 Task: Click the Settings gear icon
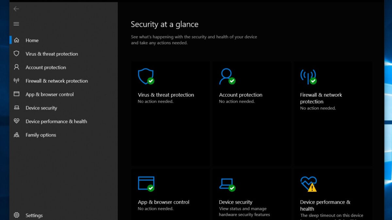(16, 215)
